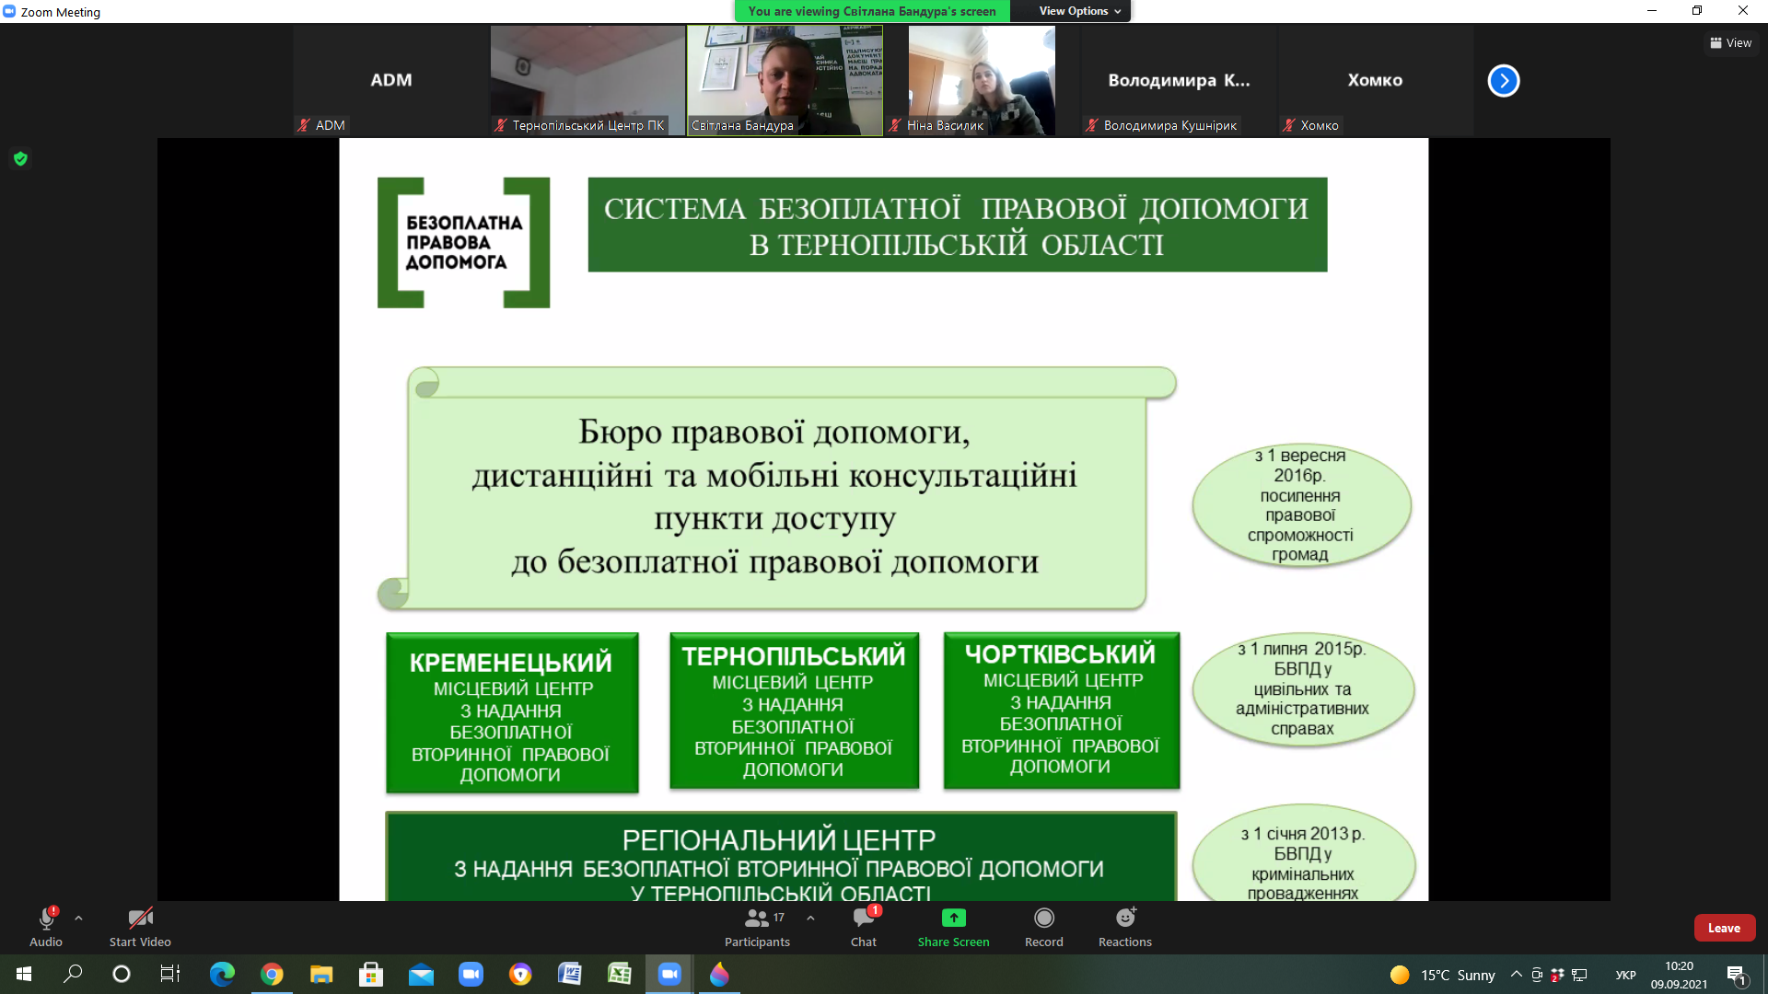This screenshot has width=1768, height=994.
Task: Expand audio options chevron next to Audio
Action: (78, 918)
